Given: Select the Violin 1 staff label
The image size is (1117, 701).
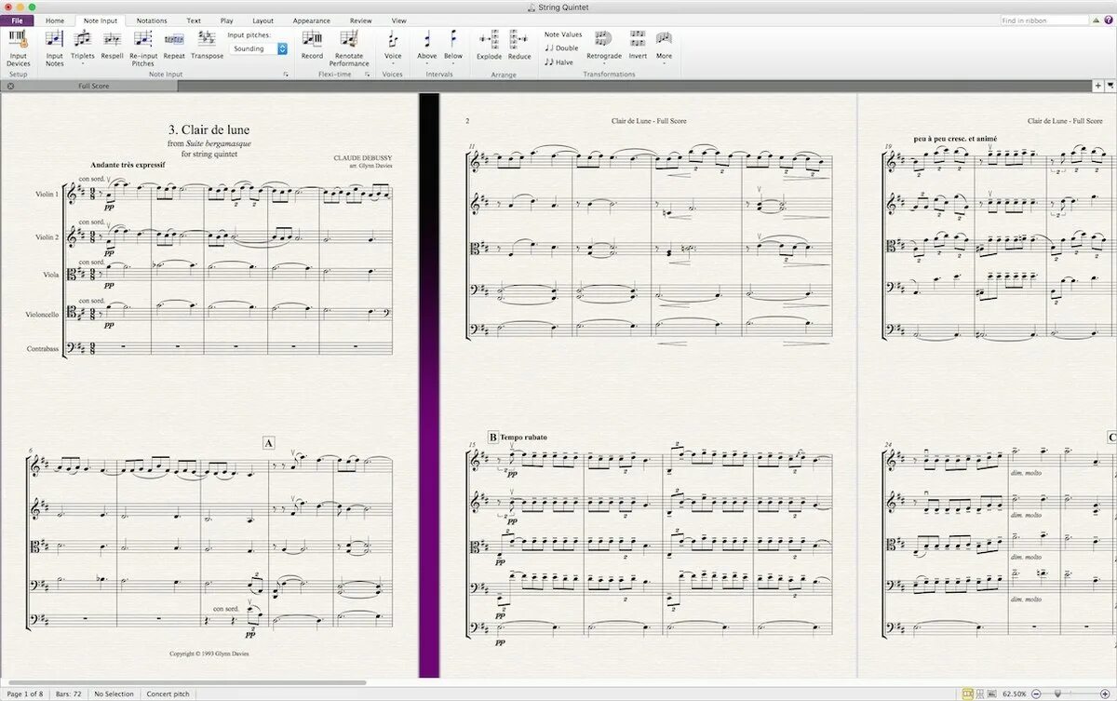Looking at the screenshot, I should point(47,195).
